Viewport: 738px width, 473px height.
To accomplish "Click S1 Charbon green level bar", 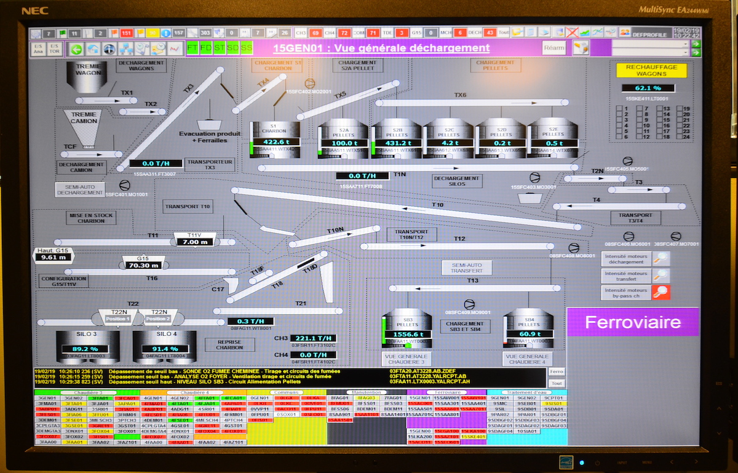I will [252, 149].
